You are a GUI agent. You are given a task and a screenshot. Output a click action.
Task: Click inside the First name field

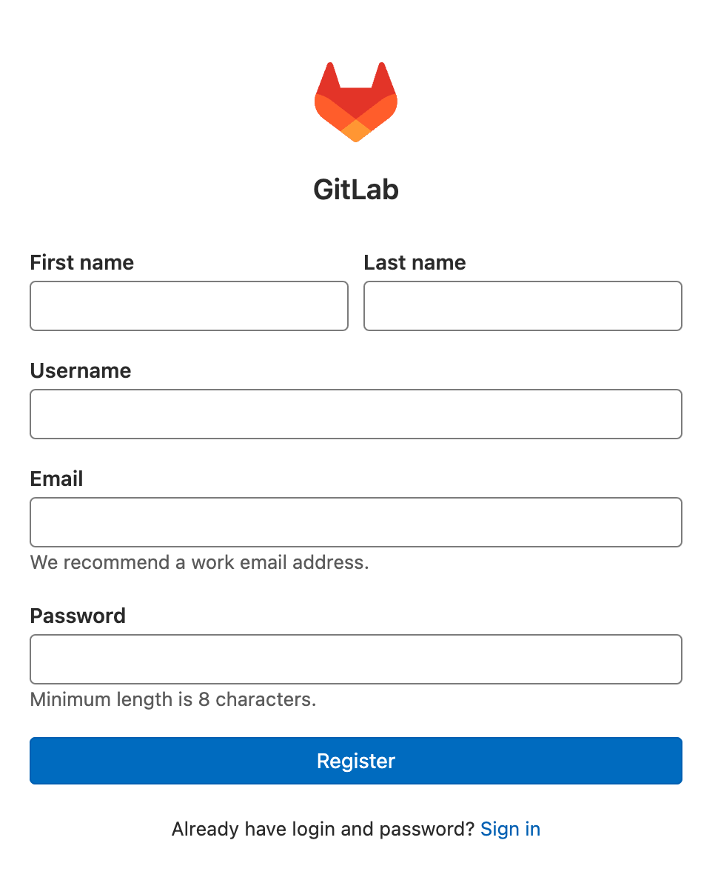tap(189, 306)
